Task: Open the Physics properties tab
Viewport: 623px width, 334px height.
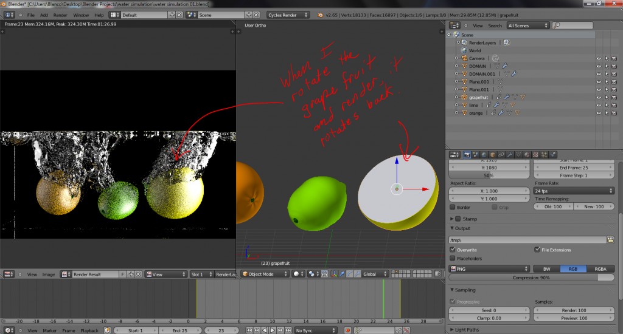Action: (x=552, y=155)
